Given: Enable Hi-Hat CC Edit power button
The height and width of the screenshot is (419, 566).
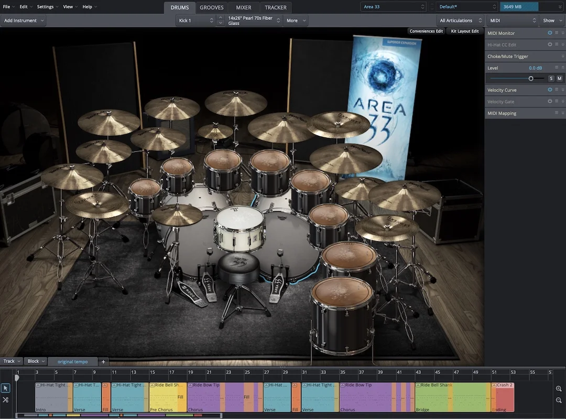Looking at the screenshot, I should (x=550, y=45).
